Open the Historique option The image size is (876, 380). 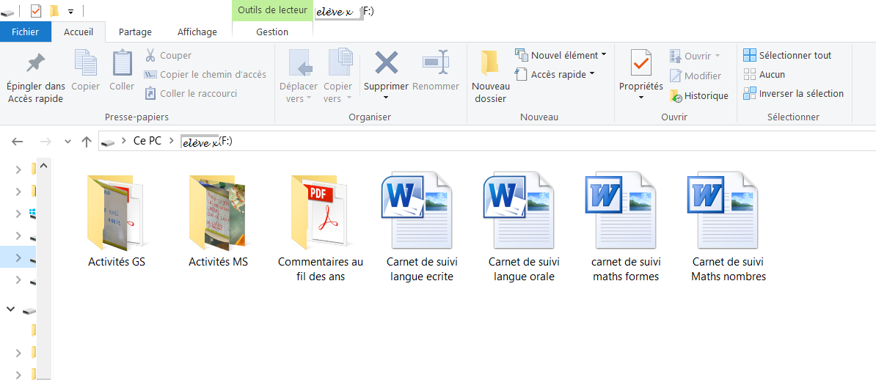pos(698,96)
